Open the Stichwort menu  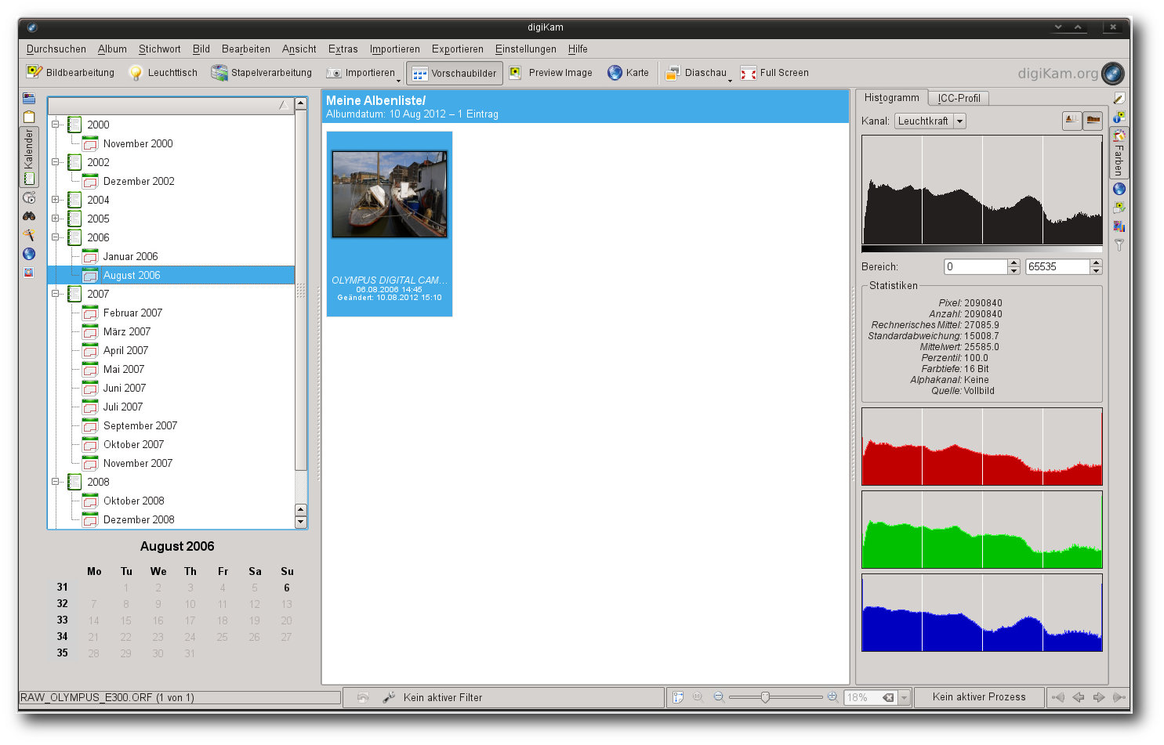point(160,49)
